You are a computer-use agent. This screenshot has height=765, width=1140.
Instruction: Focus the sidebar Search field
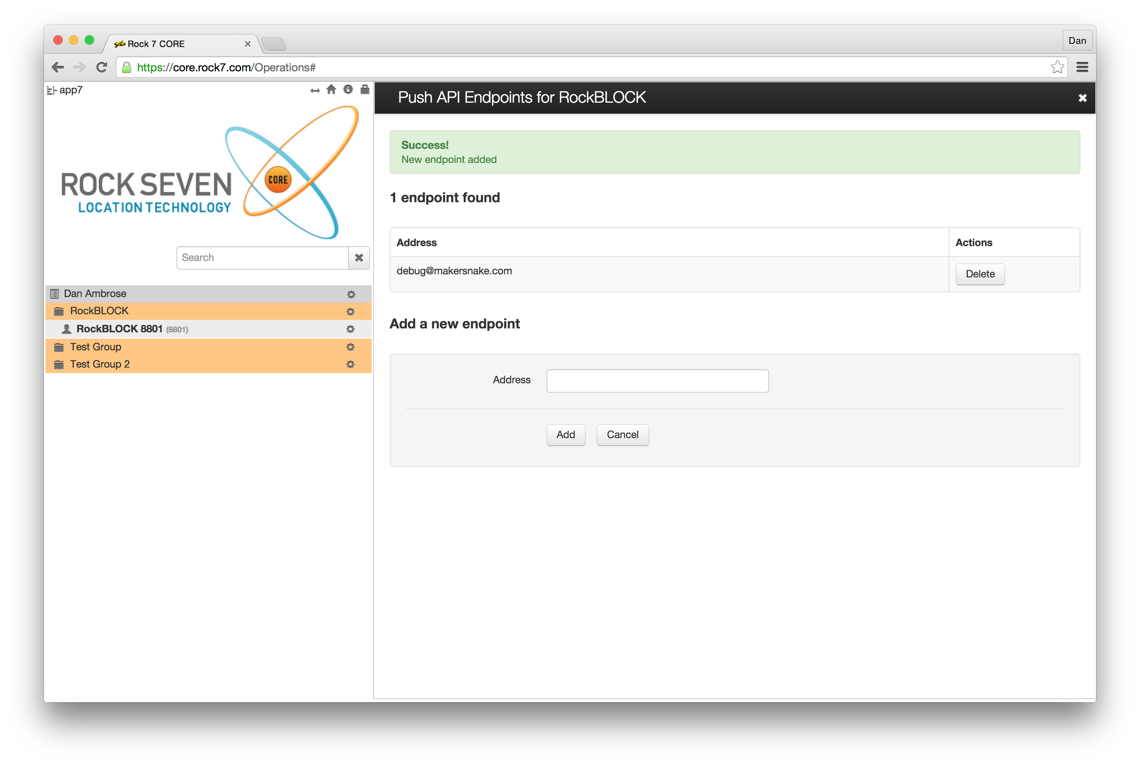(x=263, y=257)
